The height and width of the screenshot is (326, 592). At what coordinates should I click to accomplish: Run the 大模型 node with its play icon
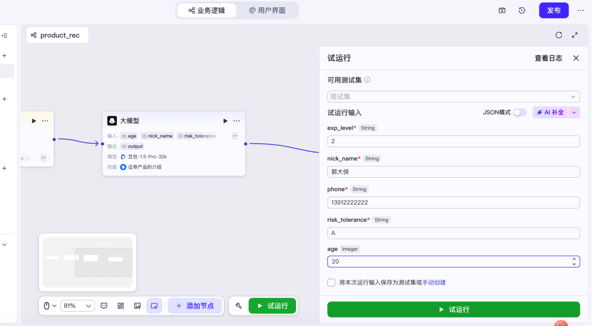click(x=225, y=121)
